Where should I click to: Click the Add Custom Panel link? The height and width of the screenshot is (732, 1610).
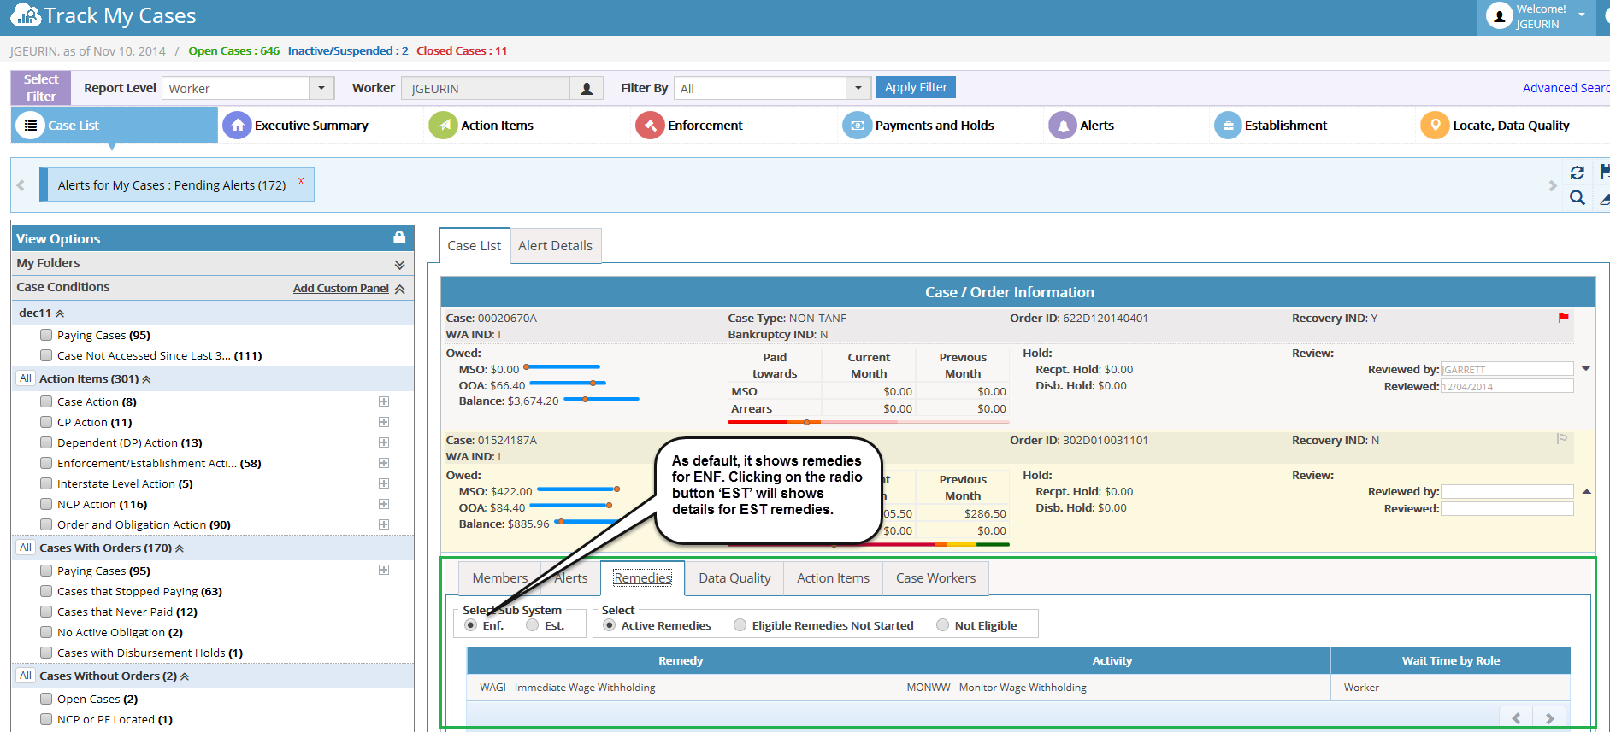340,289
